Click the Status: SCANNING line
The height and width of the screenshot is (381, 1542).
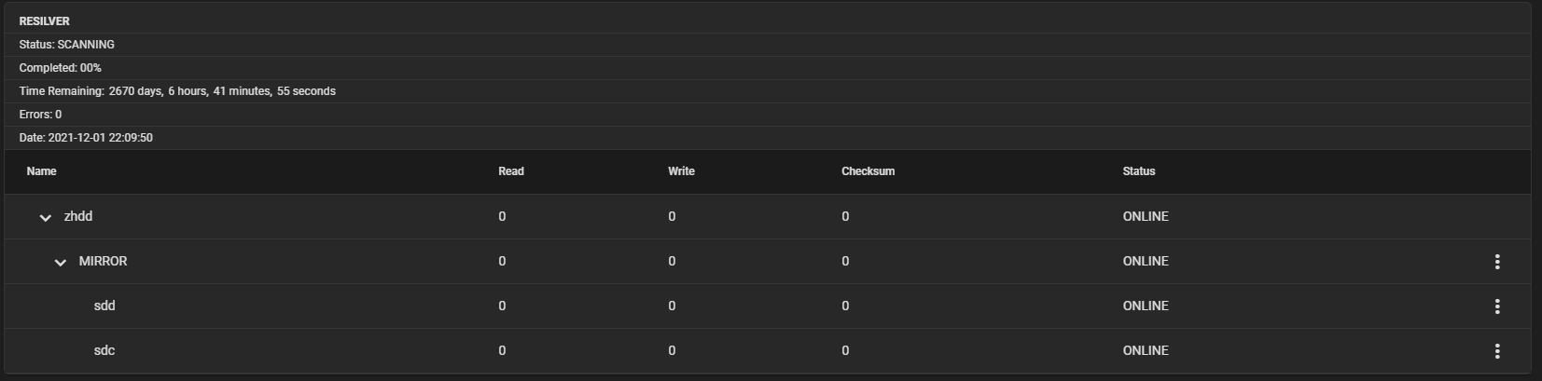coord(66,45)
